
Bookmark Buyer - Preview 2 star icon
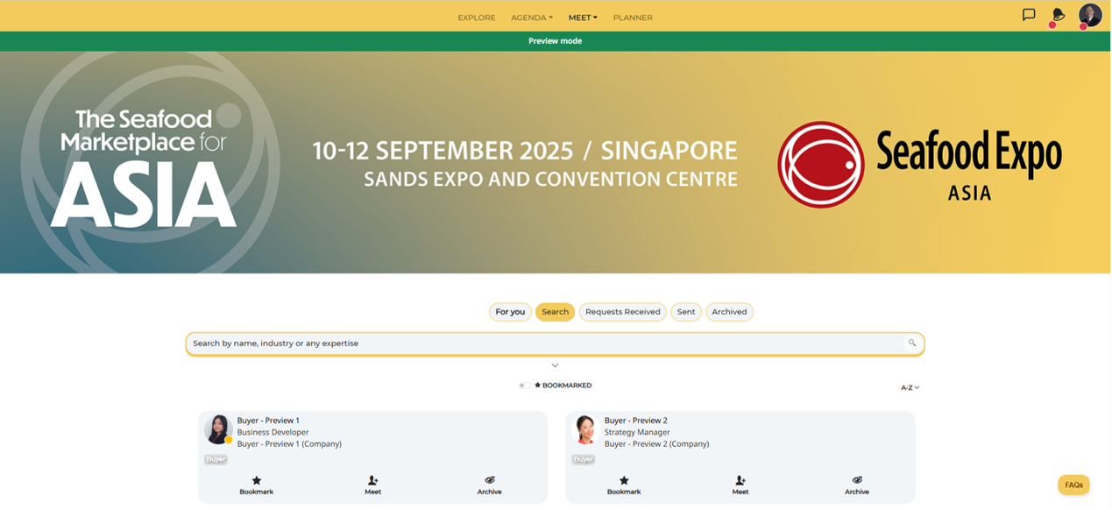(624, 481)
